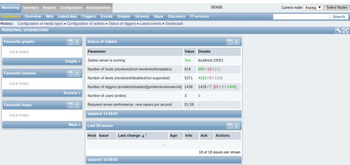
Task: Open the Events submenu item
Action: (x=106, y=17)
